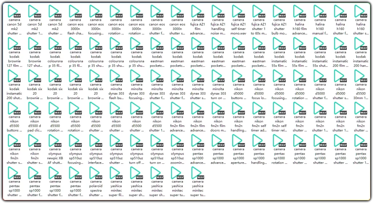373x203 pixels.
Task: Click the 'nikon fm2n handling...' filename
Action: [x=238, y=124]
